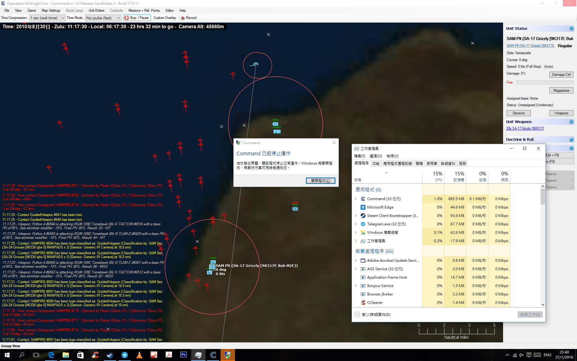Screen dimensions: 577x361
Task: Collapse the Unit Status panel chevron
Action: coord(571,29)
